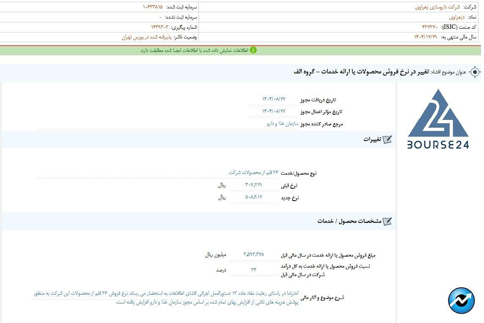Select the previous rate value 407,219
This screenshot has height=323, width=484.
(x=253, y=185)
